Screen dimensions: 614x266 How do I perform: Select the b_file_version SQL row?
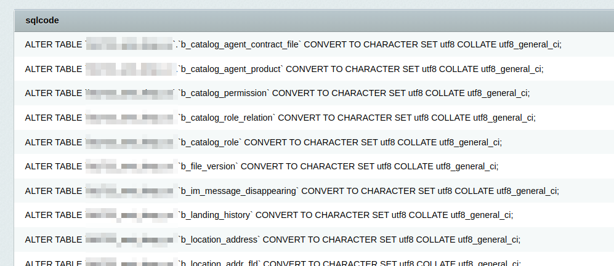tap(314, 166)
